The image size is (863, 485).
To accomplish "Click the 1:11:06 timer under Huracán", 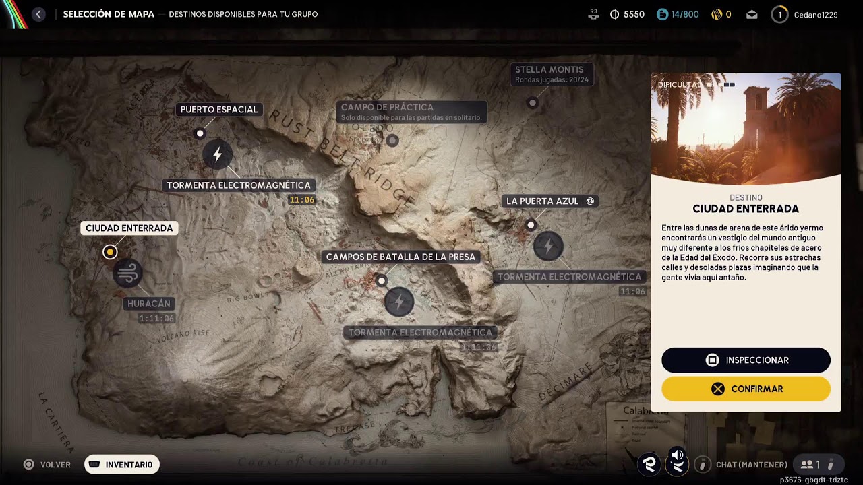I will click(x=156, y=319).
